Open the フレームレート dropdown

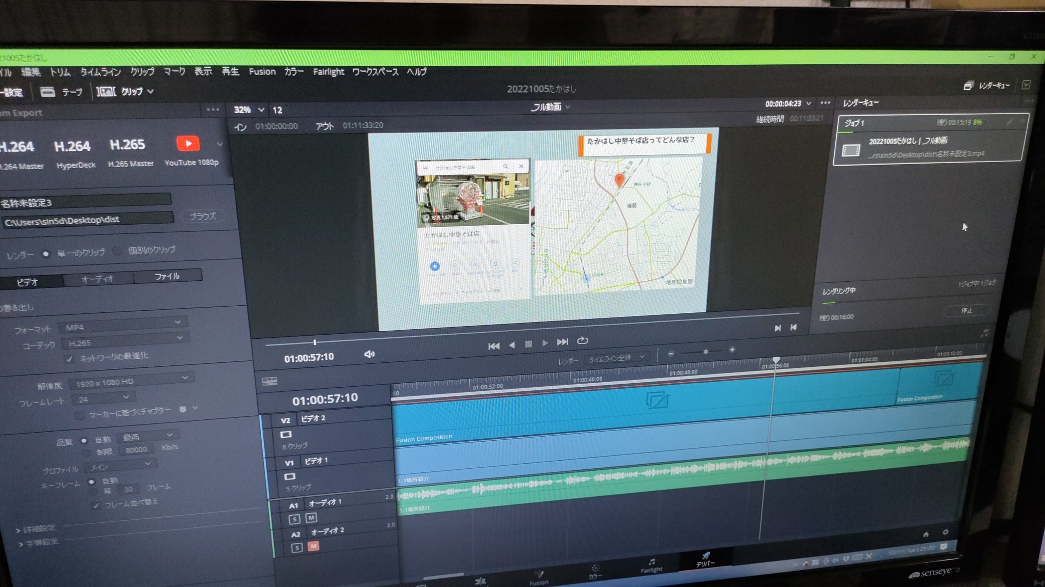[x=104, y=398]
